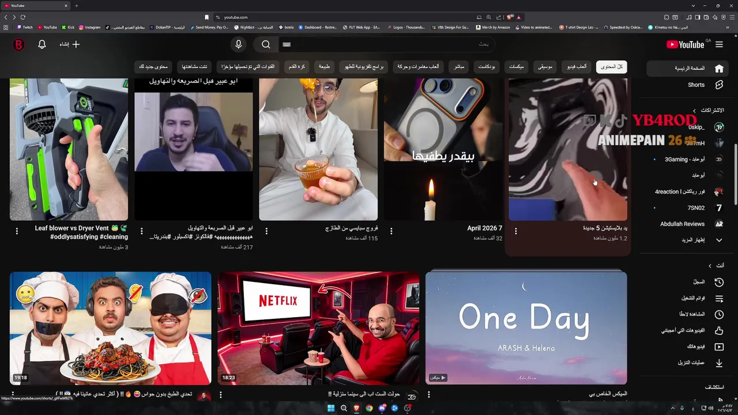Focus the YouTube search box
Image resolution: width=738 pixels, height=415 pixels.
coord(386,44)
